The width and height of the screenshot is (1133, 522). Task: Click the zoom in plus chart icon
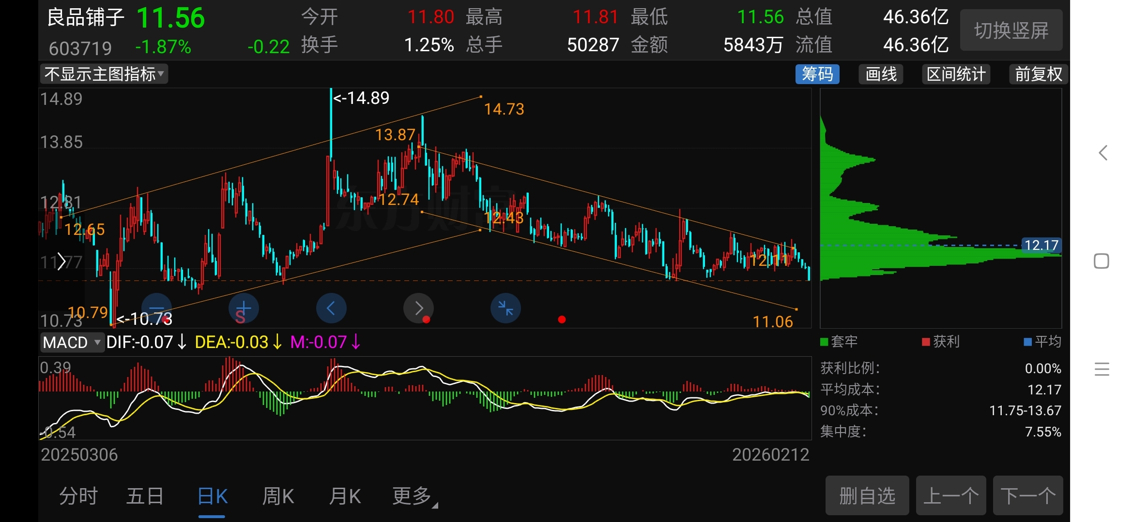click(244, 308)
